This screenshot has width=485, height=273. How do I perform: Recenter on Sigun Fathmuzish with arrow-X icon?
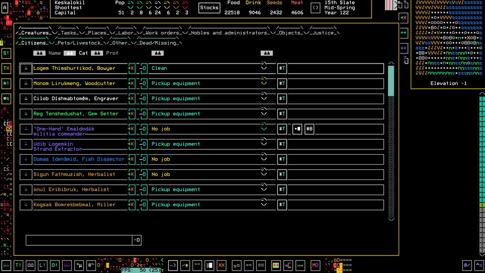(132, 175)
